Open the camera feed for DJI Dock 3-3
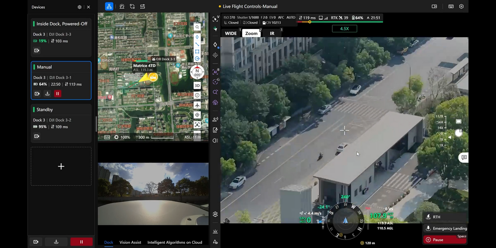 (37, 50)
